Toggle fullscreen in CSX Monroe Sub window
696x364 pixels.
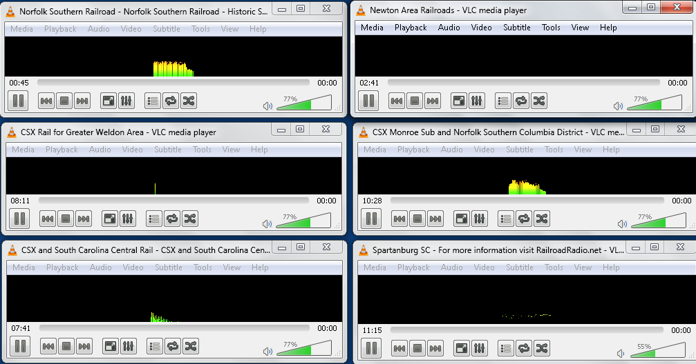[x=462, y=219]
